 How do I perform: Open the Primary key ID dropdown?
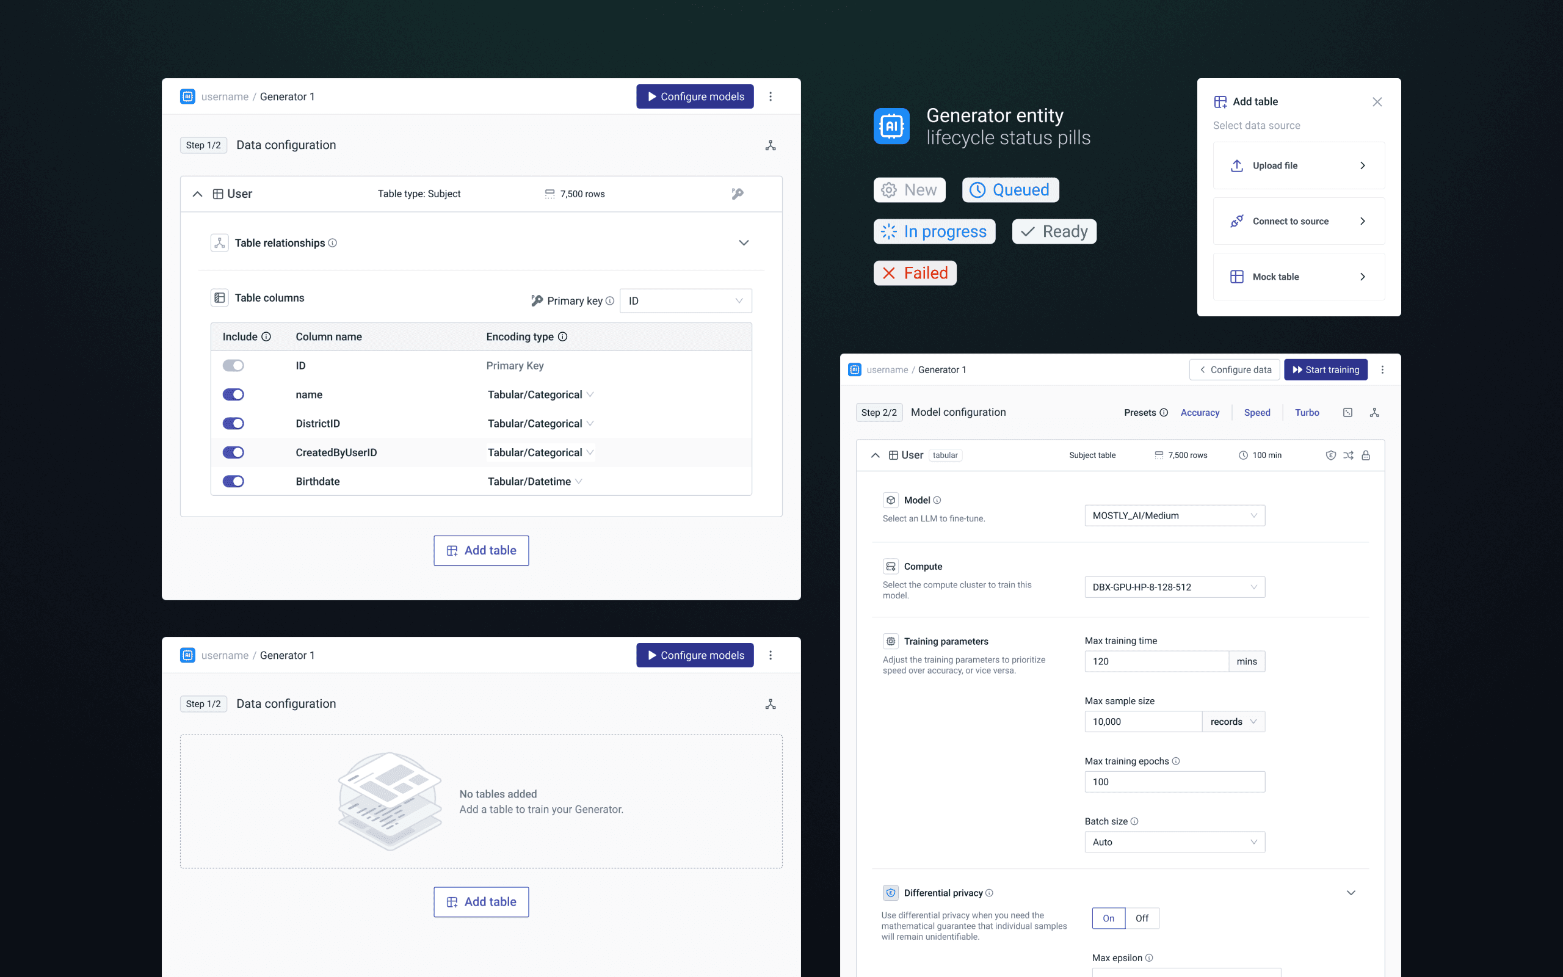(x=685, y=301)
